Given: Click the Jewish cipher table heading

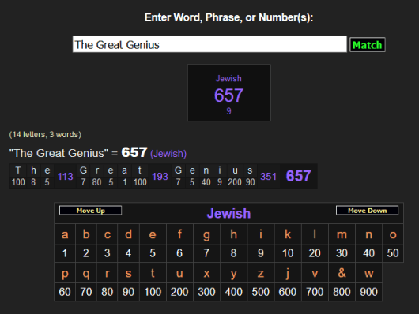Looking at the screenshot, I should pos(228,214).
